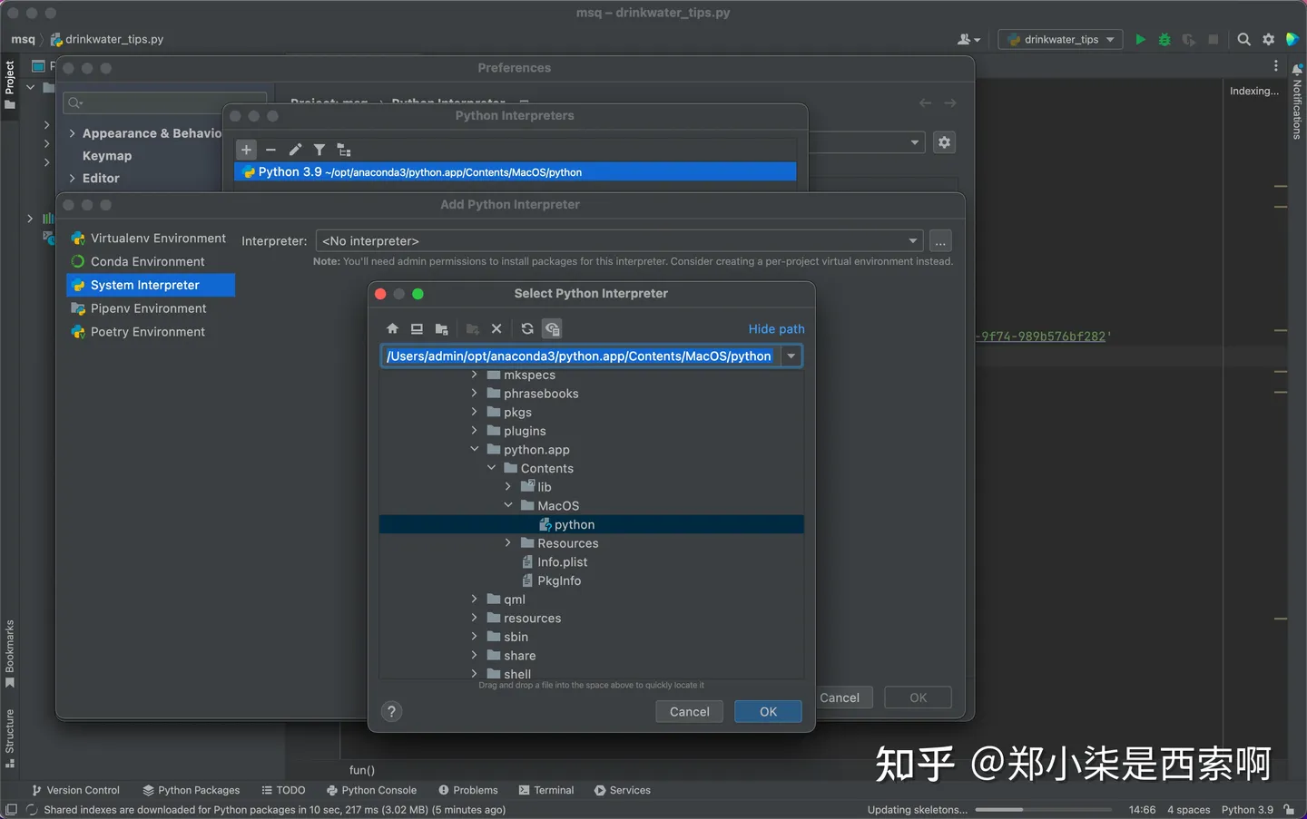Click the Search Everywhere magnifier icon
The image size is (1307, 819).
[x=1244, y=40]
